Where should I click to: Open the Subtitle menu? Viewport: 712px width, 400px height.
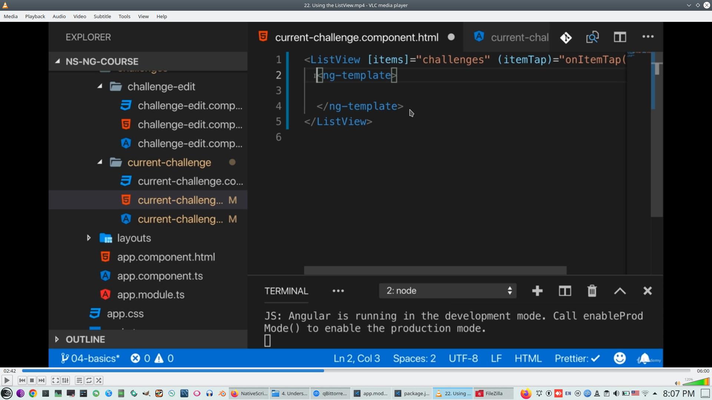tap(102, 16)
